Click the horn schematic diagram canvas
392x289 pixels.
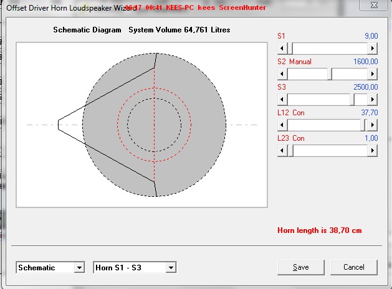[141, 125]
